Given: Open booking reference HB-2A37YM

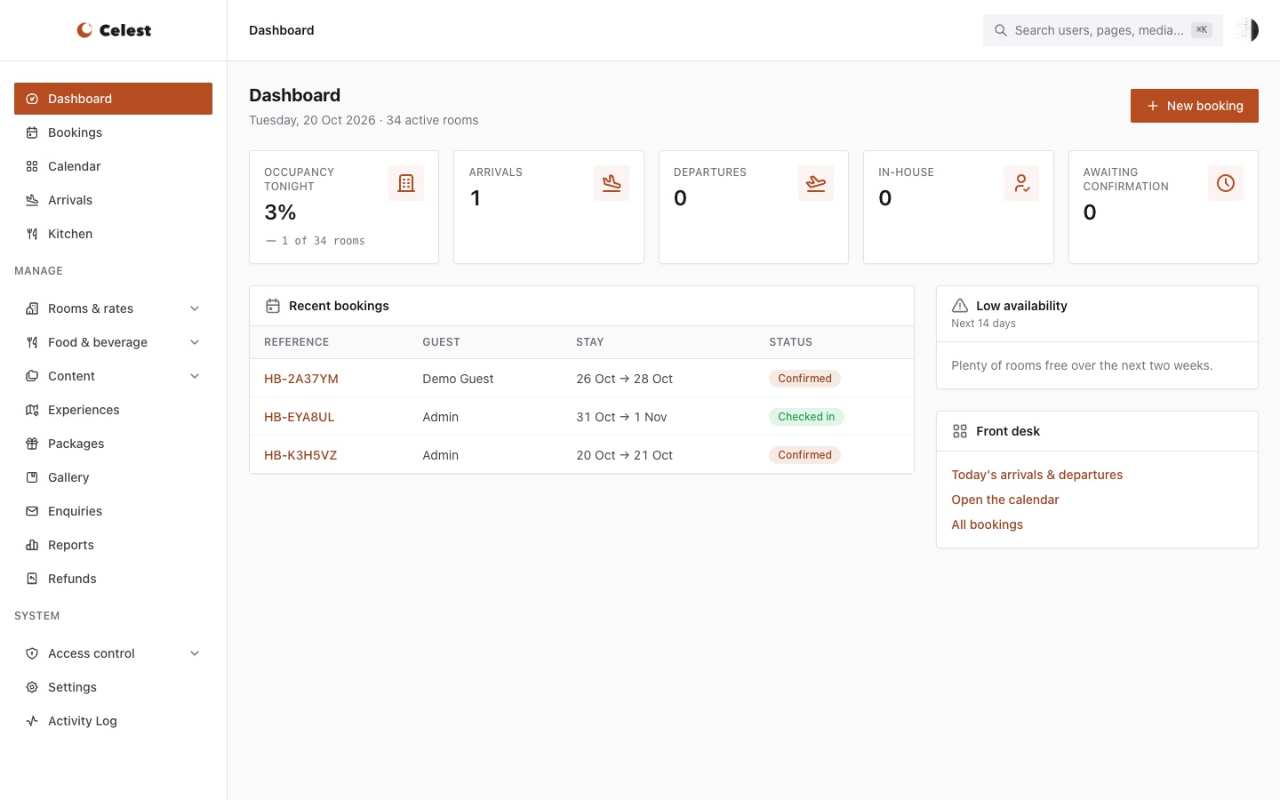Looking at the screenshot, I should coord(301,379).
